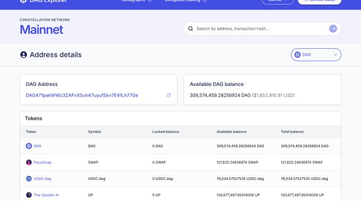Screen dimensions: 361x201
Task: Click the 'CONSTELLATION NETWORK' label
Action: coord(45,20)
